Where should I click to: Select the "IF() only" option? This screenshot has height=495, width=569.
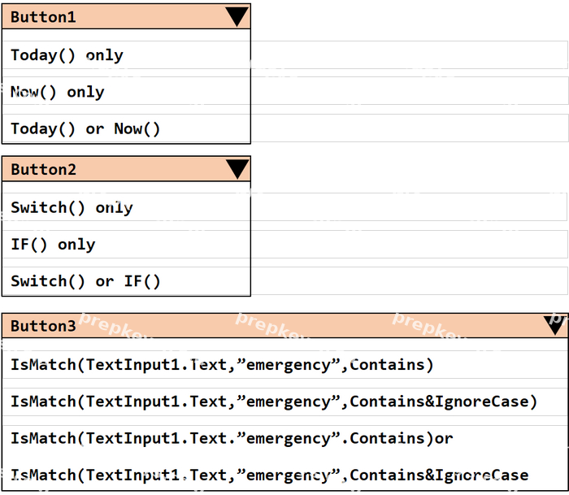(126, 244)
